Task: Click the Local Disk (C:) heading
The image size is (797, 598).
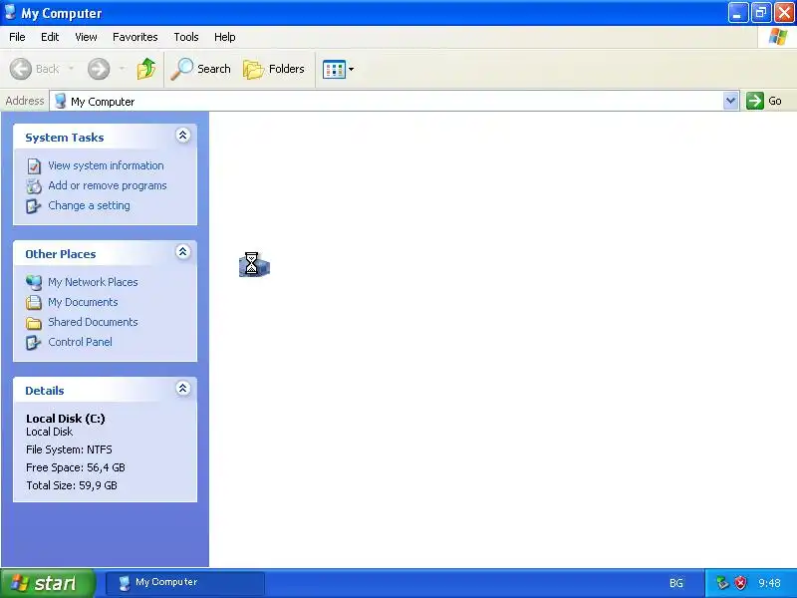Action: coord(66,419)
